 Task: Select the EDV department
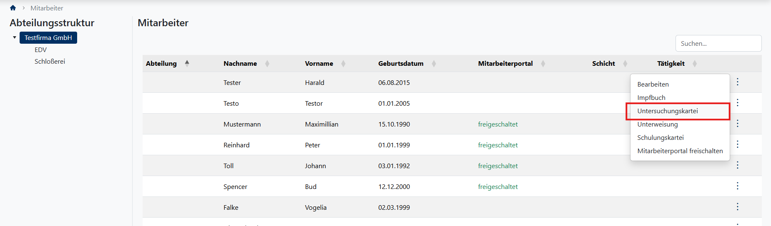40,50
